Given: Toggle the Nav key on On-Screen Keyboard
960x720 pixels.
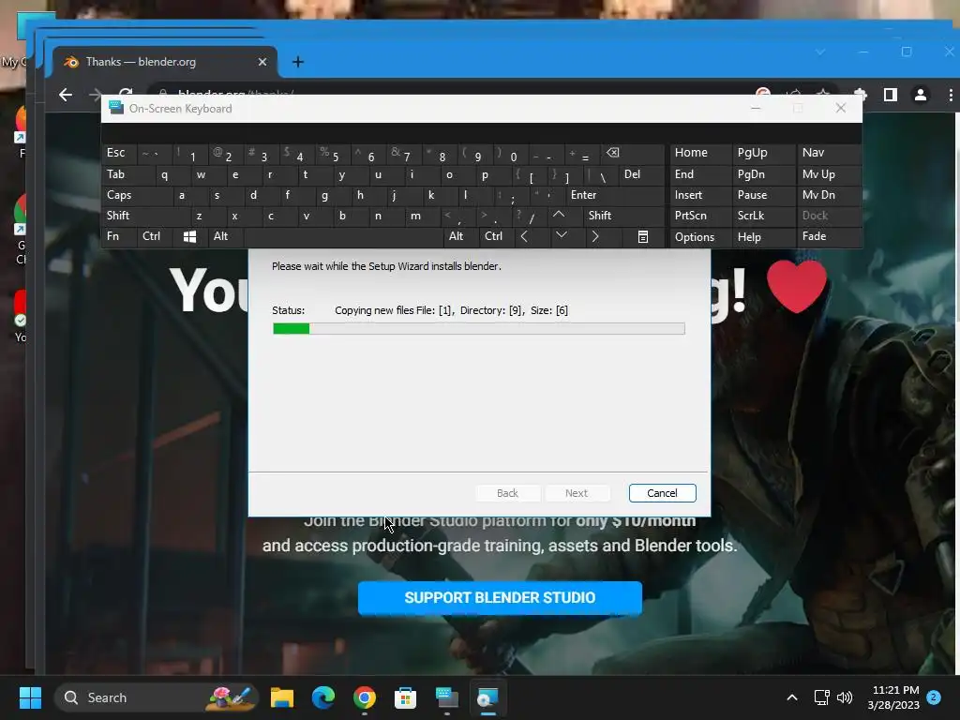Looking at the screenshot, I should (x=829, y=153).
